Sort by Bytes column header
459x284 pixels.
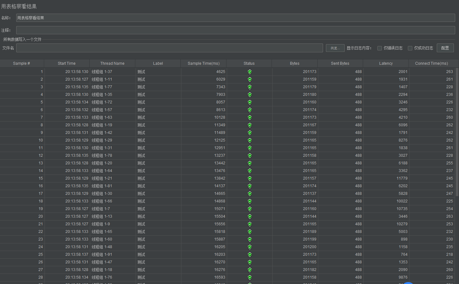[295, 63]
